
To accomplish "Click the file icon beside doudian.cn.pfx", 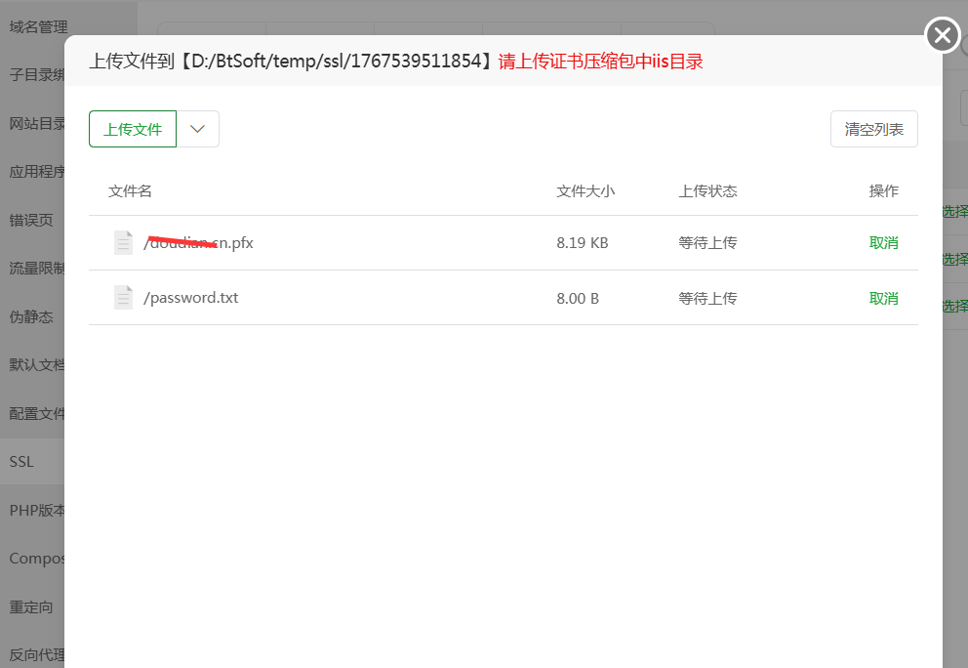I will click(x=123, y=241).
